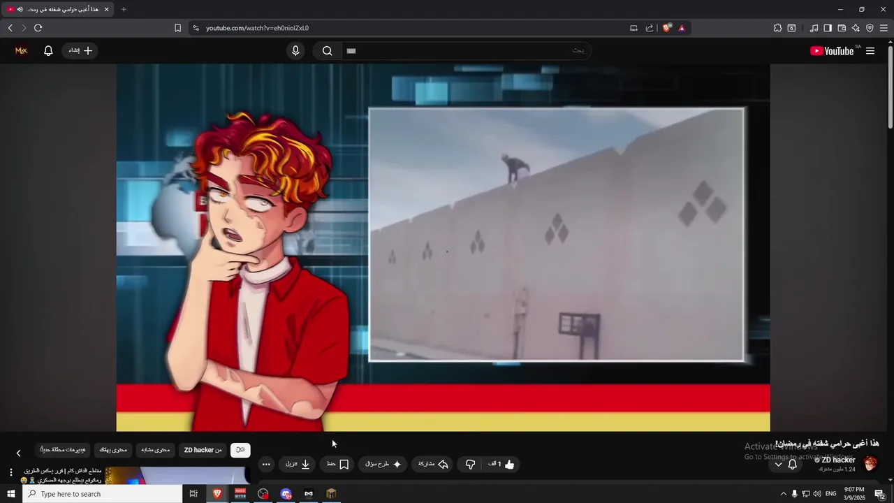The height and width of the screenshot is (503, 894).
Task: Open the account avatar in header
Action: point(21,50)
